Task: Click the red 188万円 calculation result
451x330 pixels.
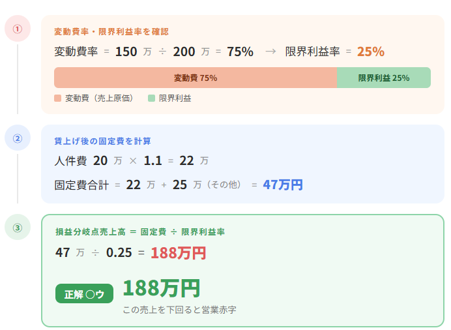Action: 178,252
